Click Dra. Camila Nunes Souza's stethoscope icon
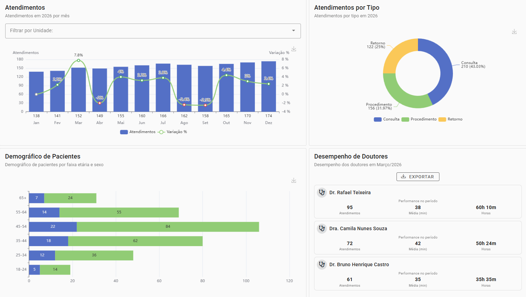Image resolution: width=526 pixels, height=297 pixels. coord(322,228)
